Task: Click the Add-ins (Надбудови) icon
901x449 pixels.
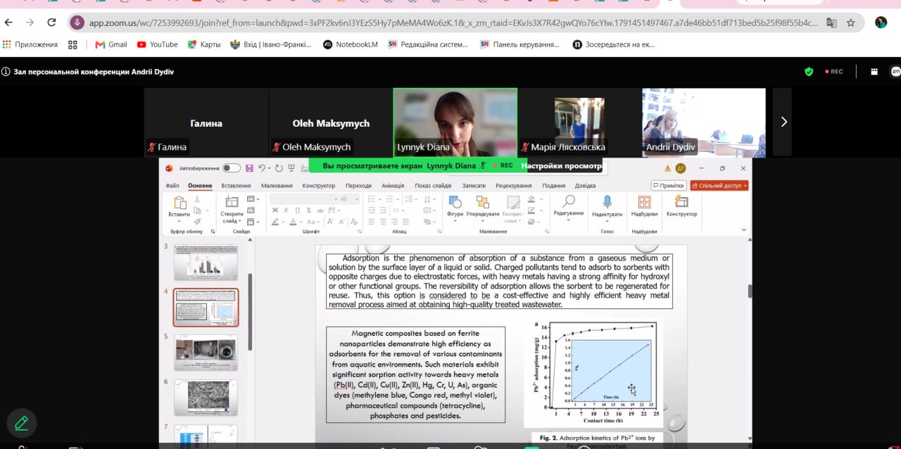Action: 644,202
